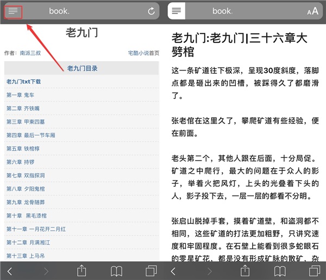The width and height of the screenshot is (326, 280).
Task: Tap the 老九门 page title on left screen
Action: 82,33
